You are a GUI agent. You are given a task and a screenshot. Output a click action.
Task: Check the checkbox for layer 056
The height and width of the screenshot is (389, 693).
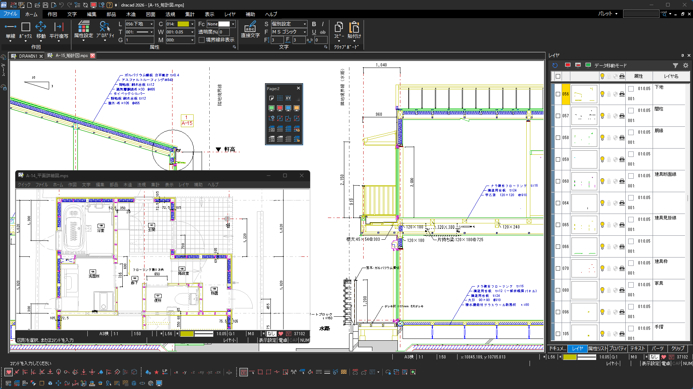[x=558, y=94]
